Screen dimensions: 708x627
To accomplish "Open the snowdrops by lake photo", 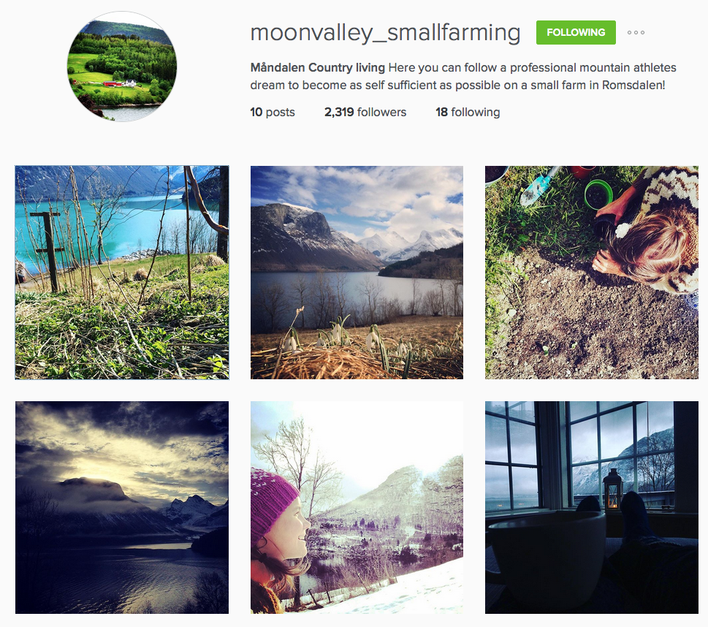I will (x=357, y=273).
